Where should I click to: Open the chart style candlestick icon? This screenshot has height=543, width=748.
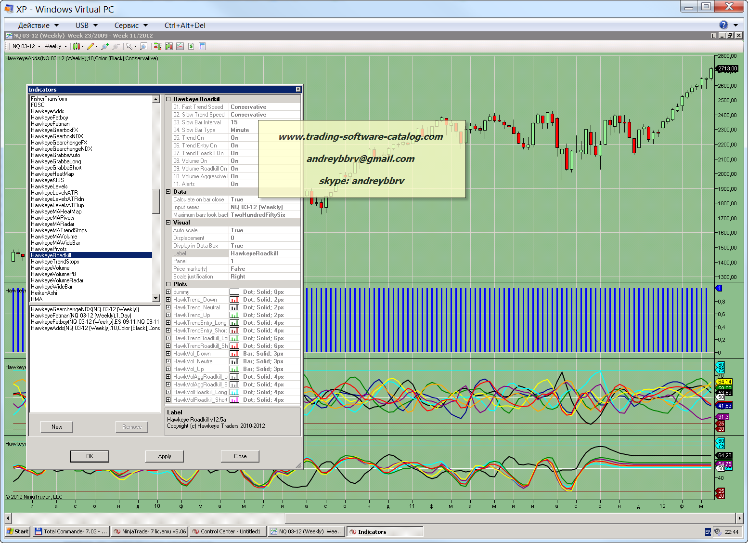point(76,47)
